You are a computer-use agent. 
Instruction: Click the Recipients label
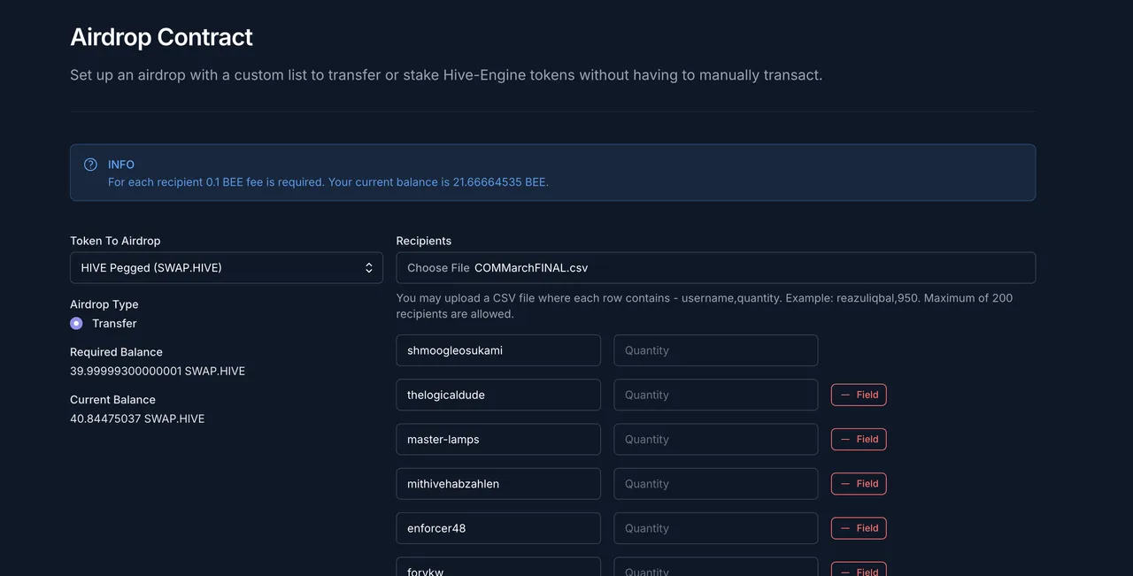[x=424, y=241]
